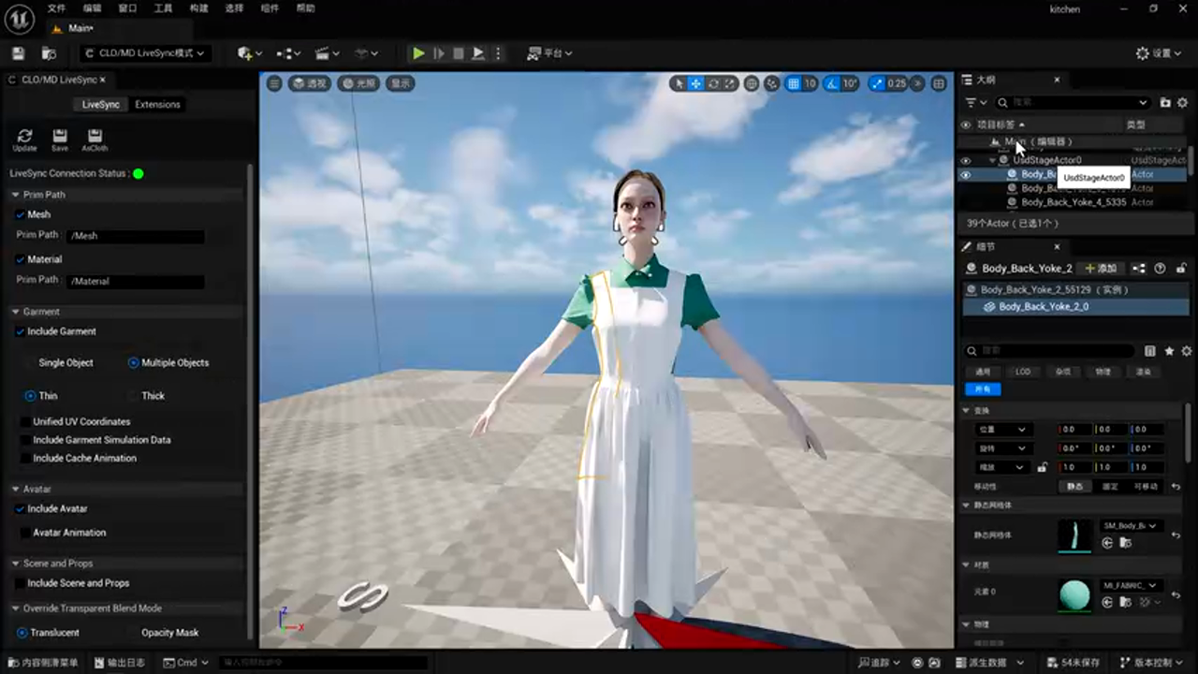The height and width of the screenshot is (674, 1198).
Task: Collapse the Prim Path section
Action: click(15, 195)
